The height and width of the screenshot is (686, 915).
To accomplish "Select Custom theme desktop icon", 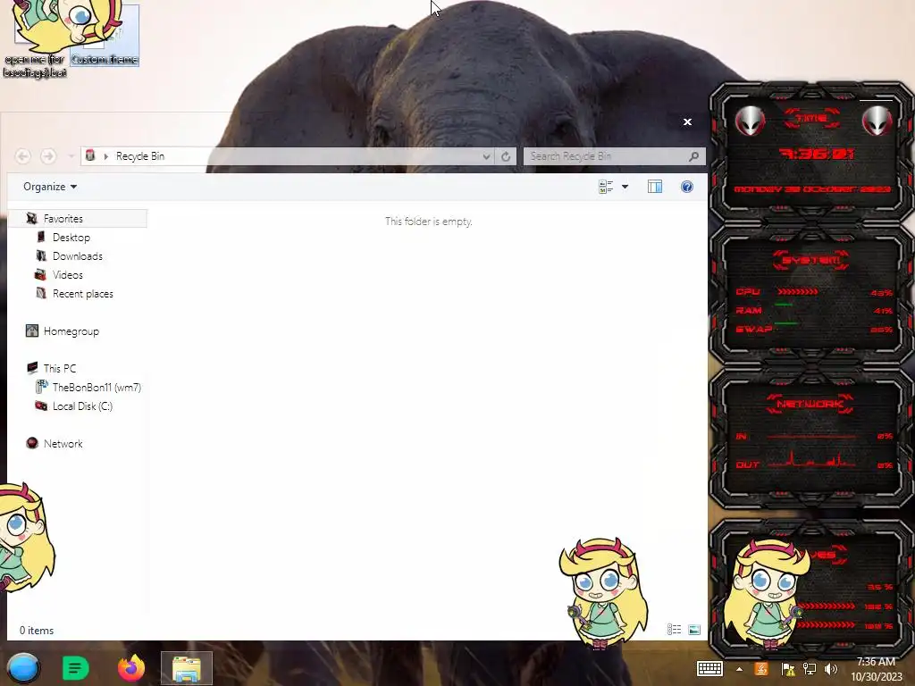I will pos(105,35).
